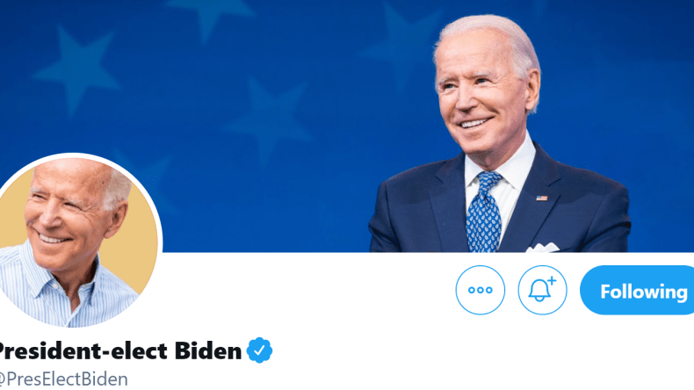Unfollow using the Following button
The width and height of the screenshot is (694, 390).
(637, 290)
